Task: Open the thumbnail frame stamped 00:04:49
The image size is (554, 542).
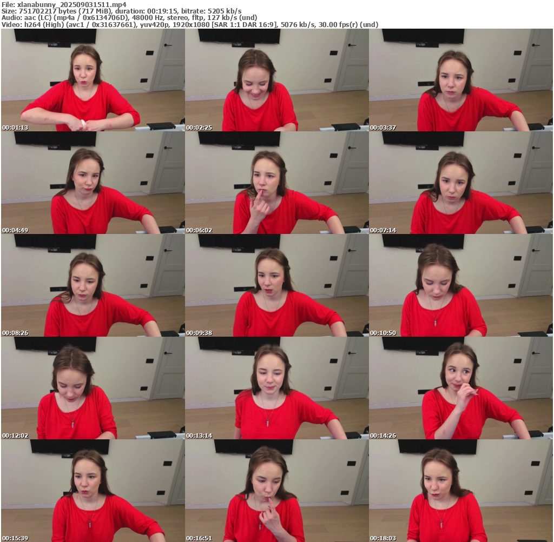Action: (x=93, y=183)
